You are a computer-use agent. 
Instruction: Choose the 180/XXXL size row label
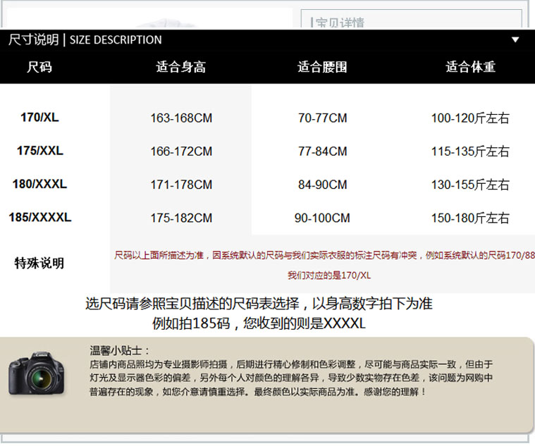(39, 184)
